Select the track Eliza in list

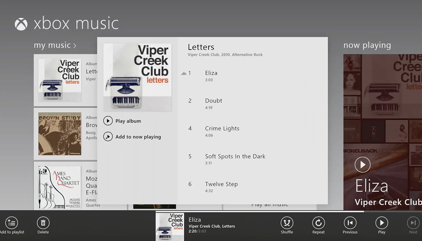coord(211,73)
